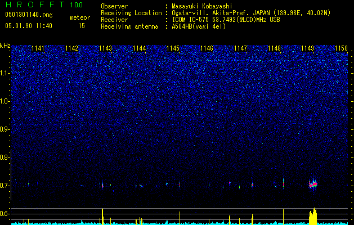
Task: Click the 1146 time marker
Action: coord(207,48)
